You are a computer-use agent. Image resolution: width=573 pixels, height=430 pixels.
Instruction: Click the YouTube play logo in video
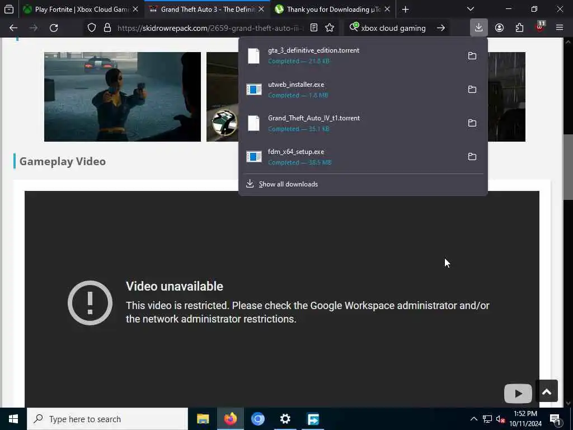(x=518, y=394)
